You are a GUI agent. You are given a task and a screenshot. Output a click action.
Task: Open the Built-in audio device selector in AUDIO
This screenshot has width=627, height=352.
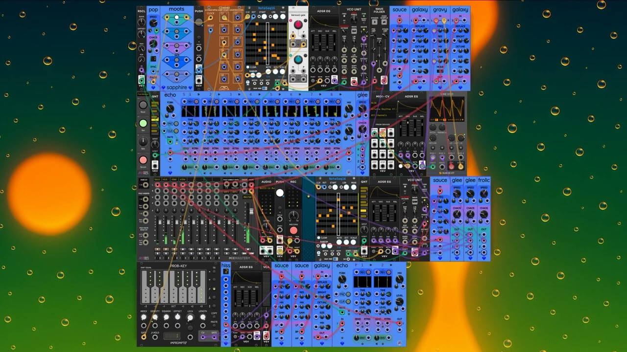click(266, 188)
